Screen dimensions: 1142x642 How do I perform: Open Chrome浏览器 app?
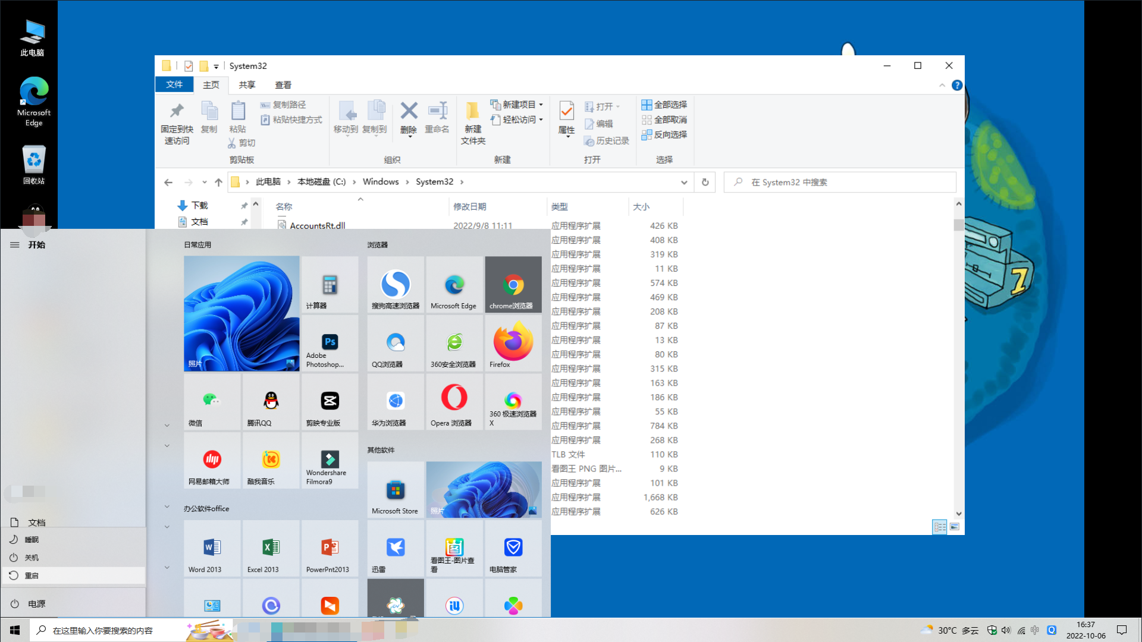(x=513, y=284)
